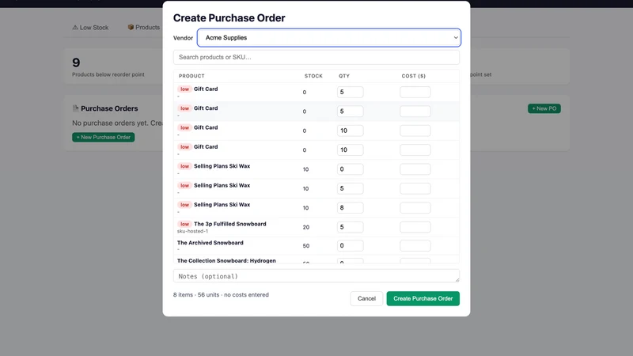Click the Notes (optional) text area
The image size is (633, 356).
(316, 276)
